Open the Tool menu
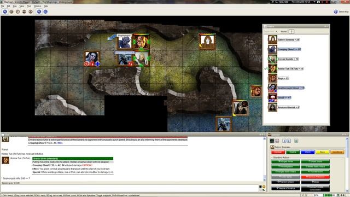The width and height of the screenshot is (350, 197). pos(29,6)
